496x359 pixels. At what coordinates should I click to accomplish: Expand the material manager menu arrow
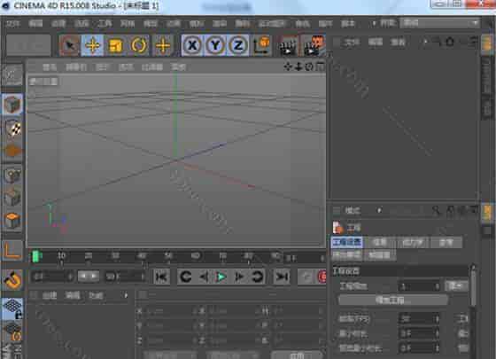(x=126, y=296)
